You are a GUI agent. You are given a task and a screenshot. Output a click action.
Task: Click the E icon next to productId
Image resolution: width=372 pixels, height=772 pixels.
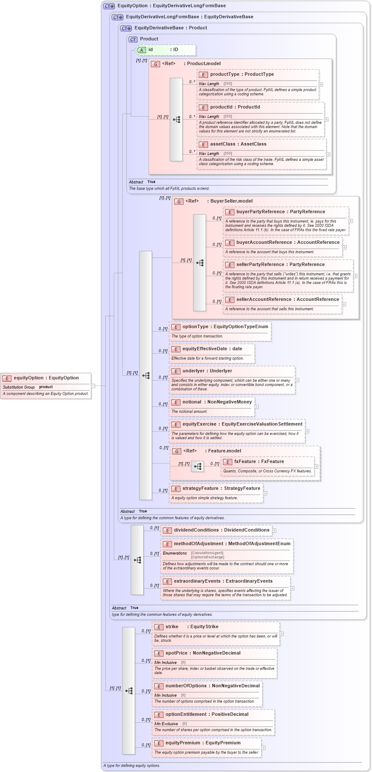[x=203, y=108]
